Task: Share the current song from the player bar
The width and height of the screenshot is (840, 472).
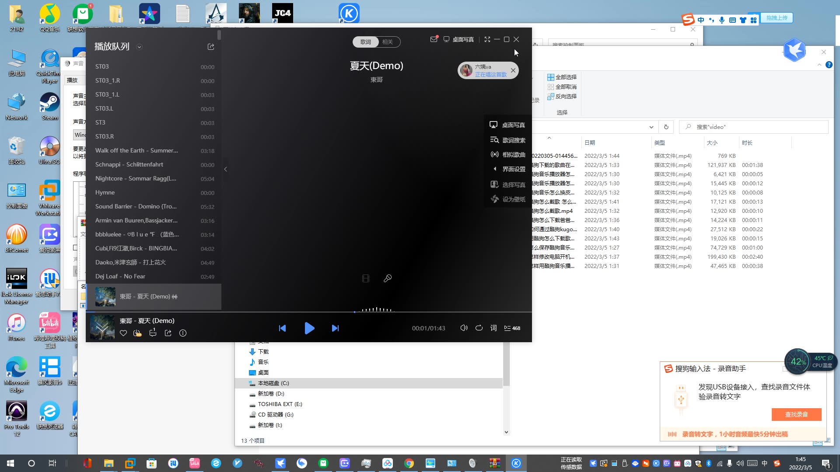Action: 168,333
